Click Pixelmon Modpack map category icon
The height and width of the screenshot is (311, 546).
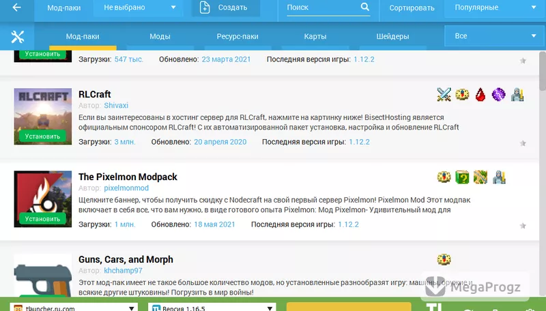[x=480, y=177]
